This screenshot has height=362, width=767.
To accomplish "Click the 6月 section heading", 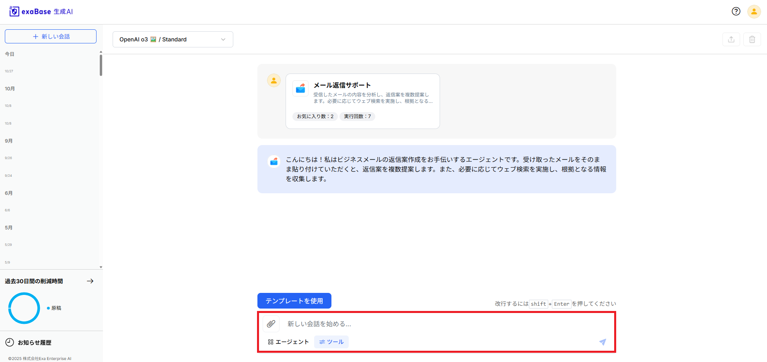I will [9, 193].
